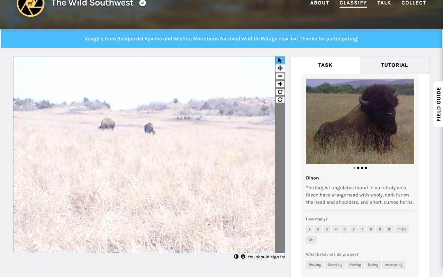443x277 pixels.
Task: Click the verified checkmark badge beside the title
Action: point(143,3)
